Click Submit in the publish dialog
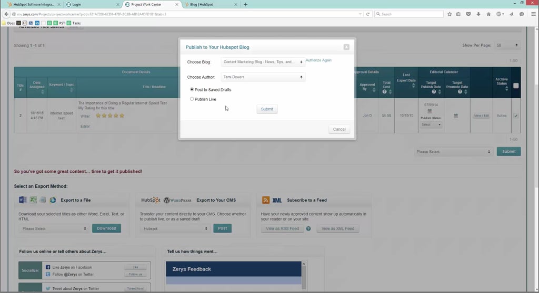This screenshot has width=539, height=293. [x=267, y=109]
